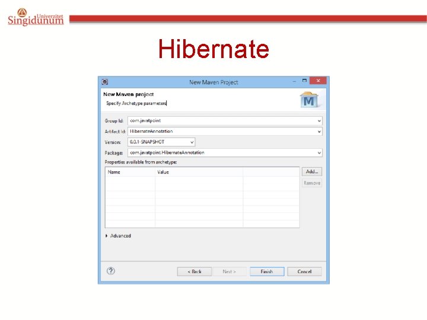Maximize the New Maven Project dialog
The image size is (427, 320).
point(304,81)
